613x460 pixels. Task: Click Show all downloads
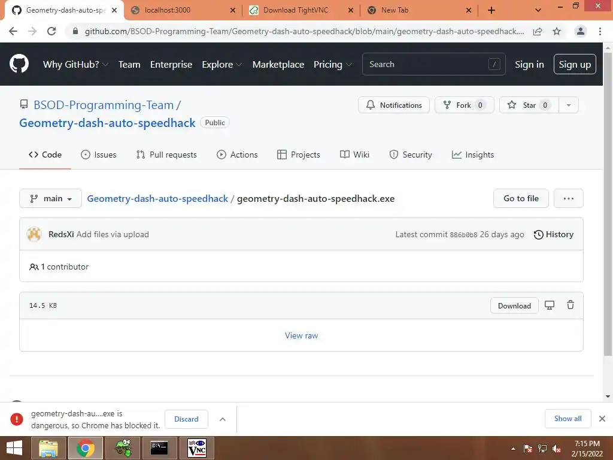tap(568, 419)
